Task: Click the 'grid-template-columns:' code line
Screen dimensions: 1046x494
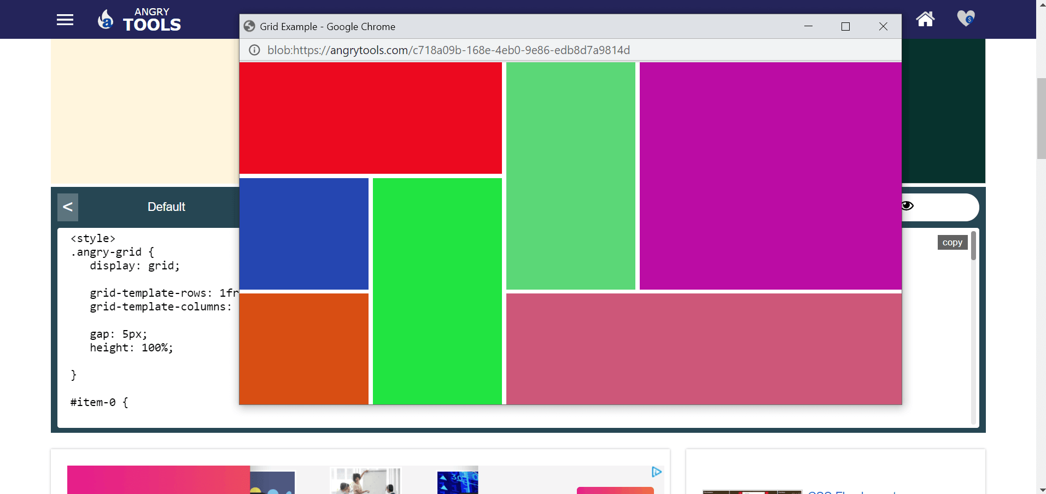Action: click(161, 307)
